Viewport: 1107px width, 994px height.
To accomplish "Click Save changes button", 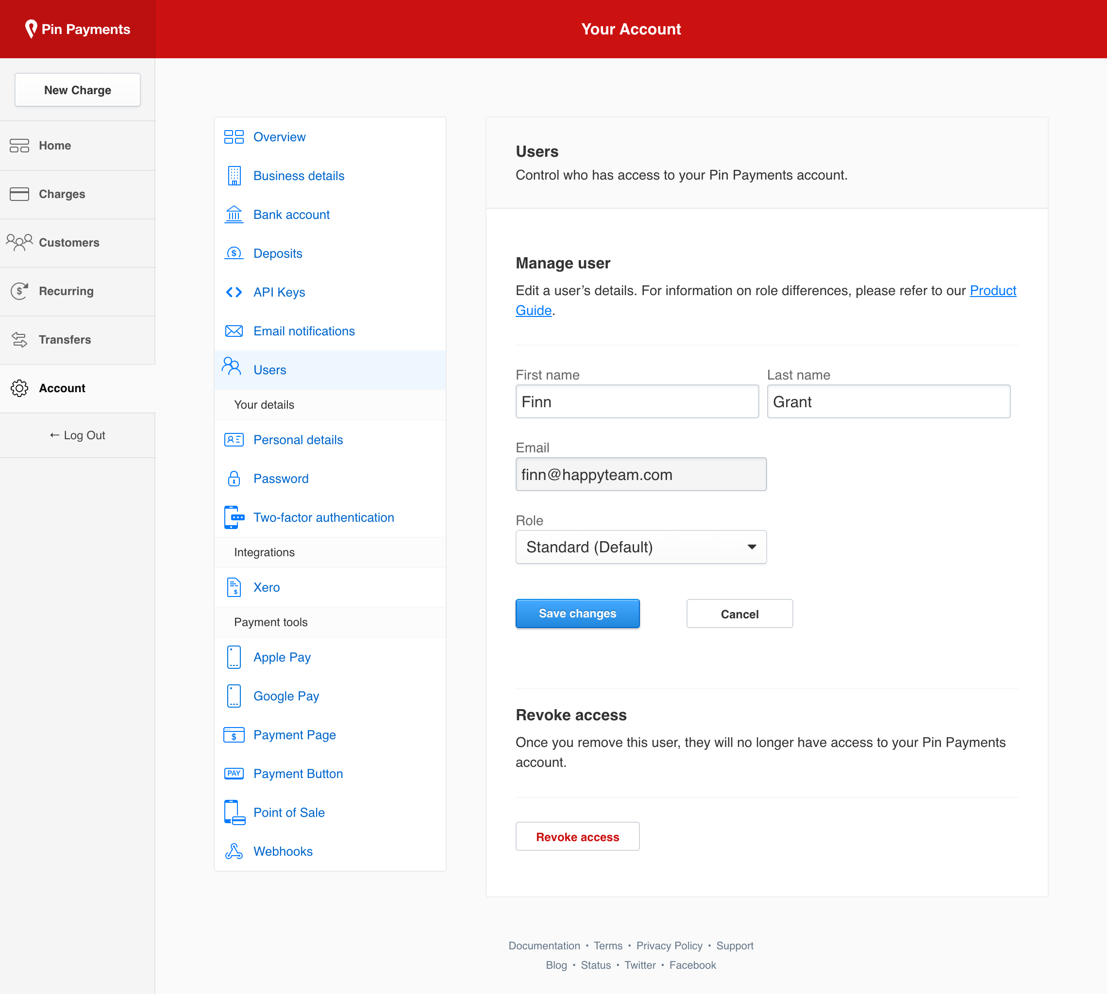I will coord(578,613).
